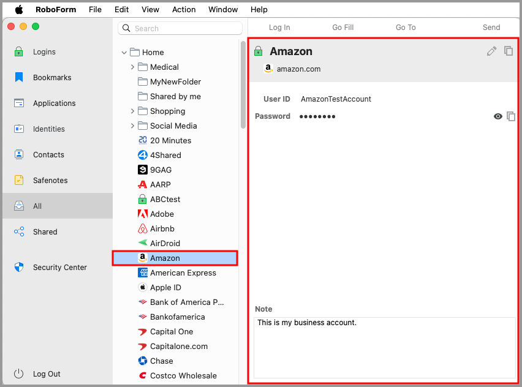The width and height of the screenshot is (522, 387).
Task: Open the amazon.com link
Action: (x=298, y=69)
